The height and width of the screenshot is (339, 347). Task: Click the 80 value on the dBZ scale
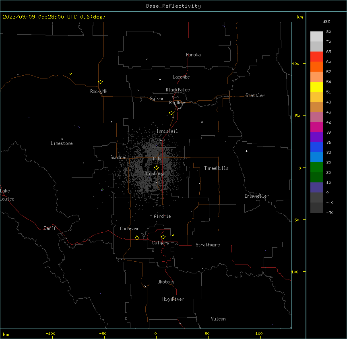pos(328,32)
